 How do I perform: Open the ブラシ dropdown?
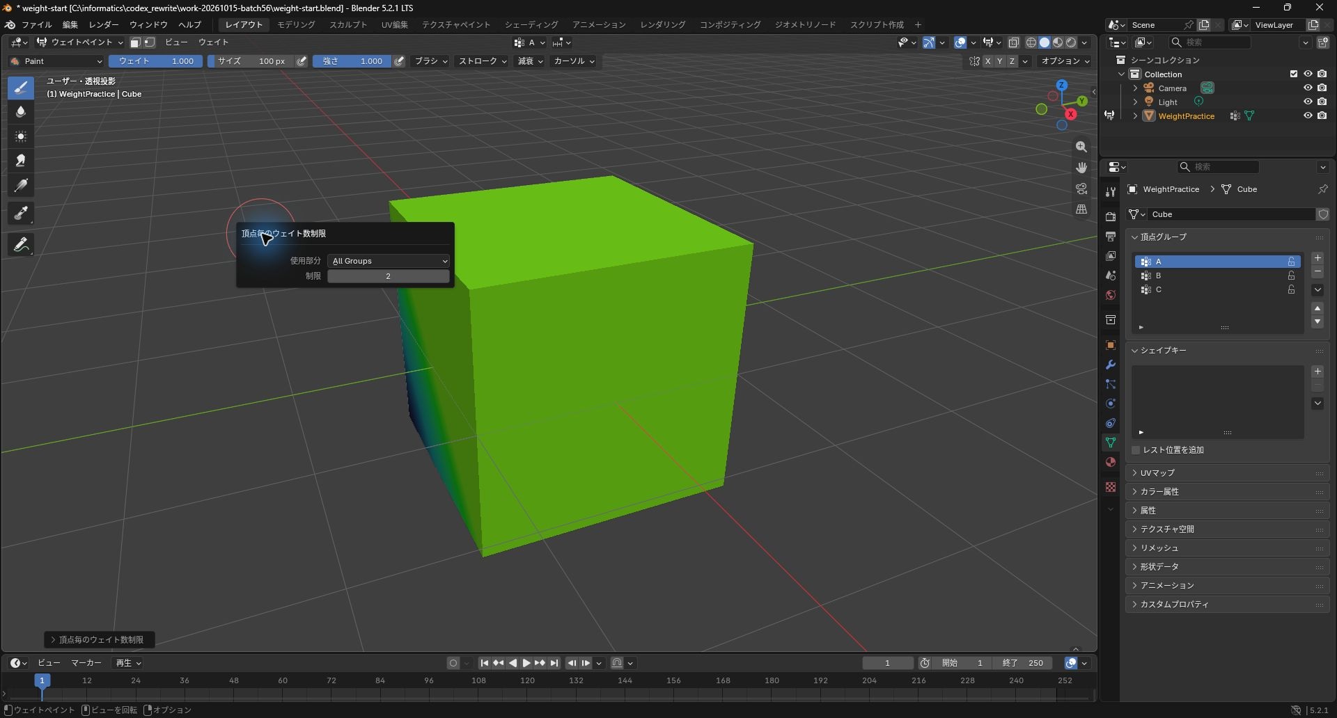pyautogui.click(x=430, y=61)
